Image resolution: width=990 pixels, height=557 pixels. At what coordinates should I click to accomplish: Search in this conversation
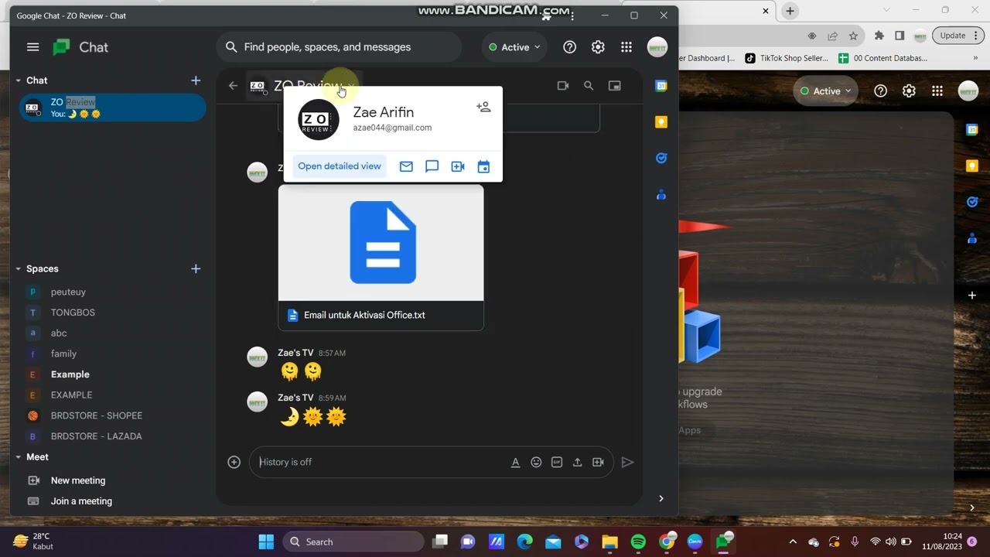click(589, 86)
